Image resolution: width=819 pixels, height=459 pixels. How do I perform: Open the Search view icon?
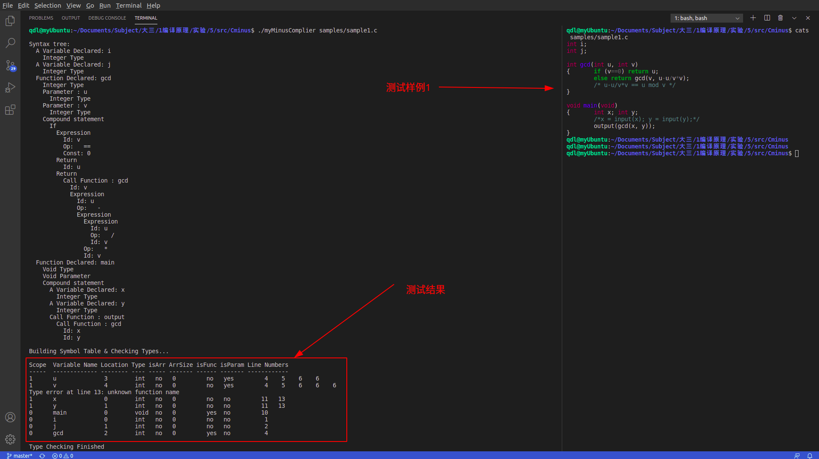[10, 43]
